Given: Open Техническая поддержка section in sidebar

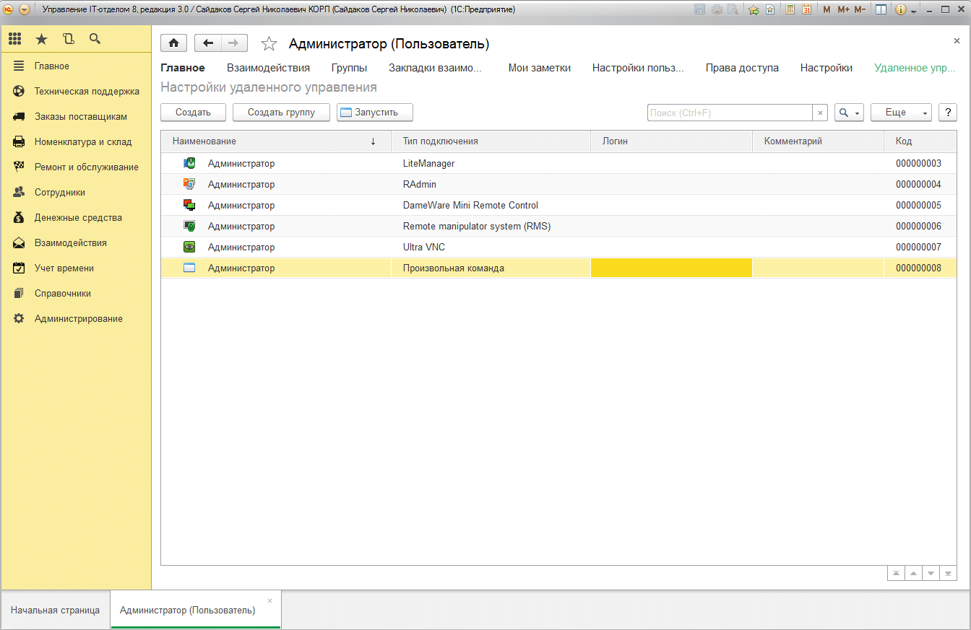Looking at the screenshot, I should point(87,92).
